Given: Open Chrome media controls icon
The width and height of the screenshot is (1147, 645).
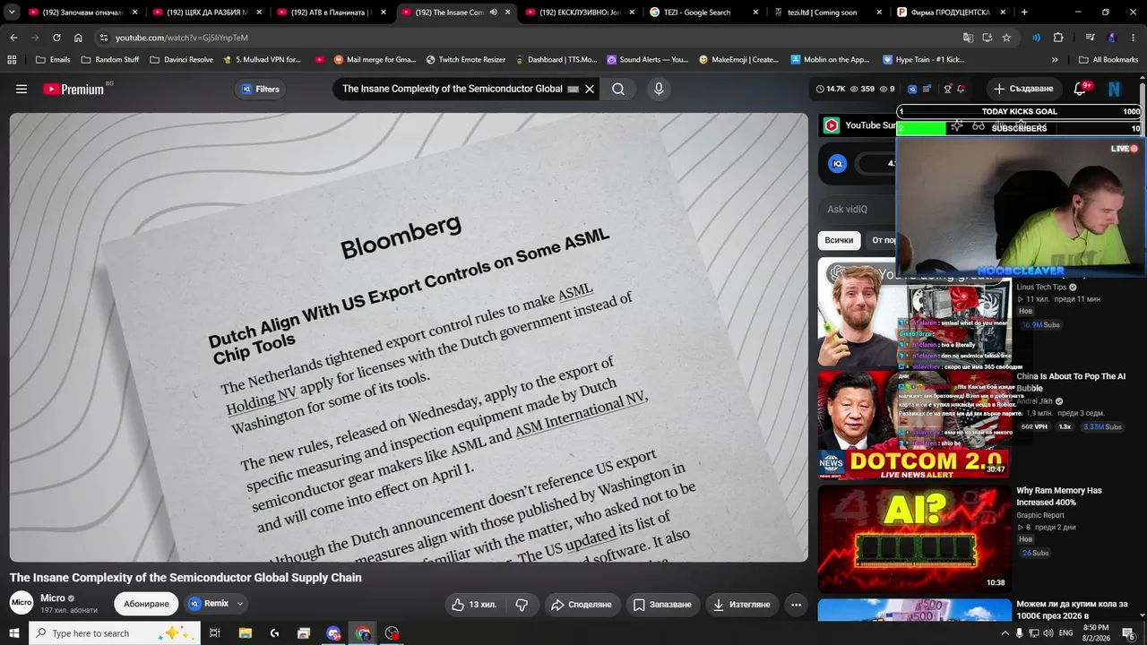Looking at the screenshot, I should coord(1091,38).
